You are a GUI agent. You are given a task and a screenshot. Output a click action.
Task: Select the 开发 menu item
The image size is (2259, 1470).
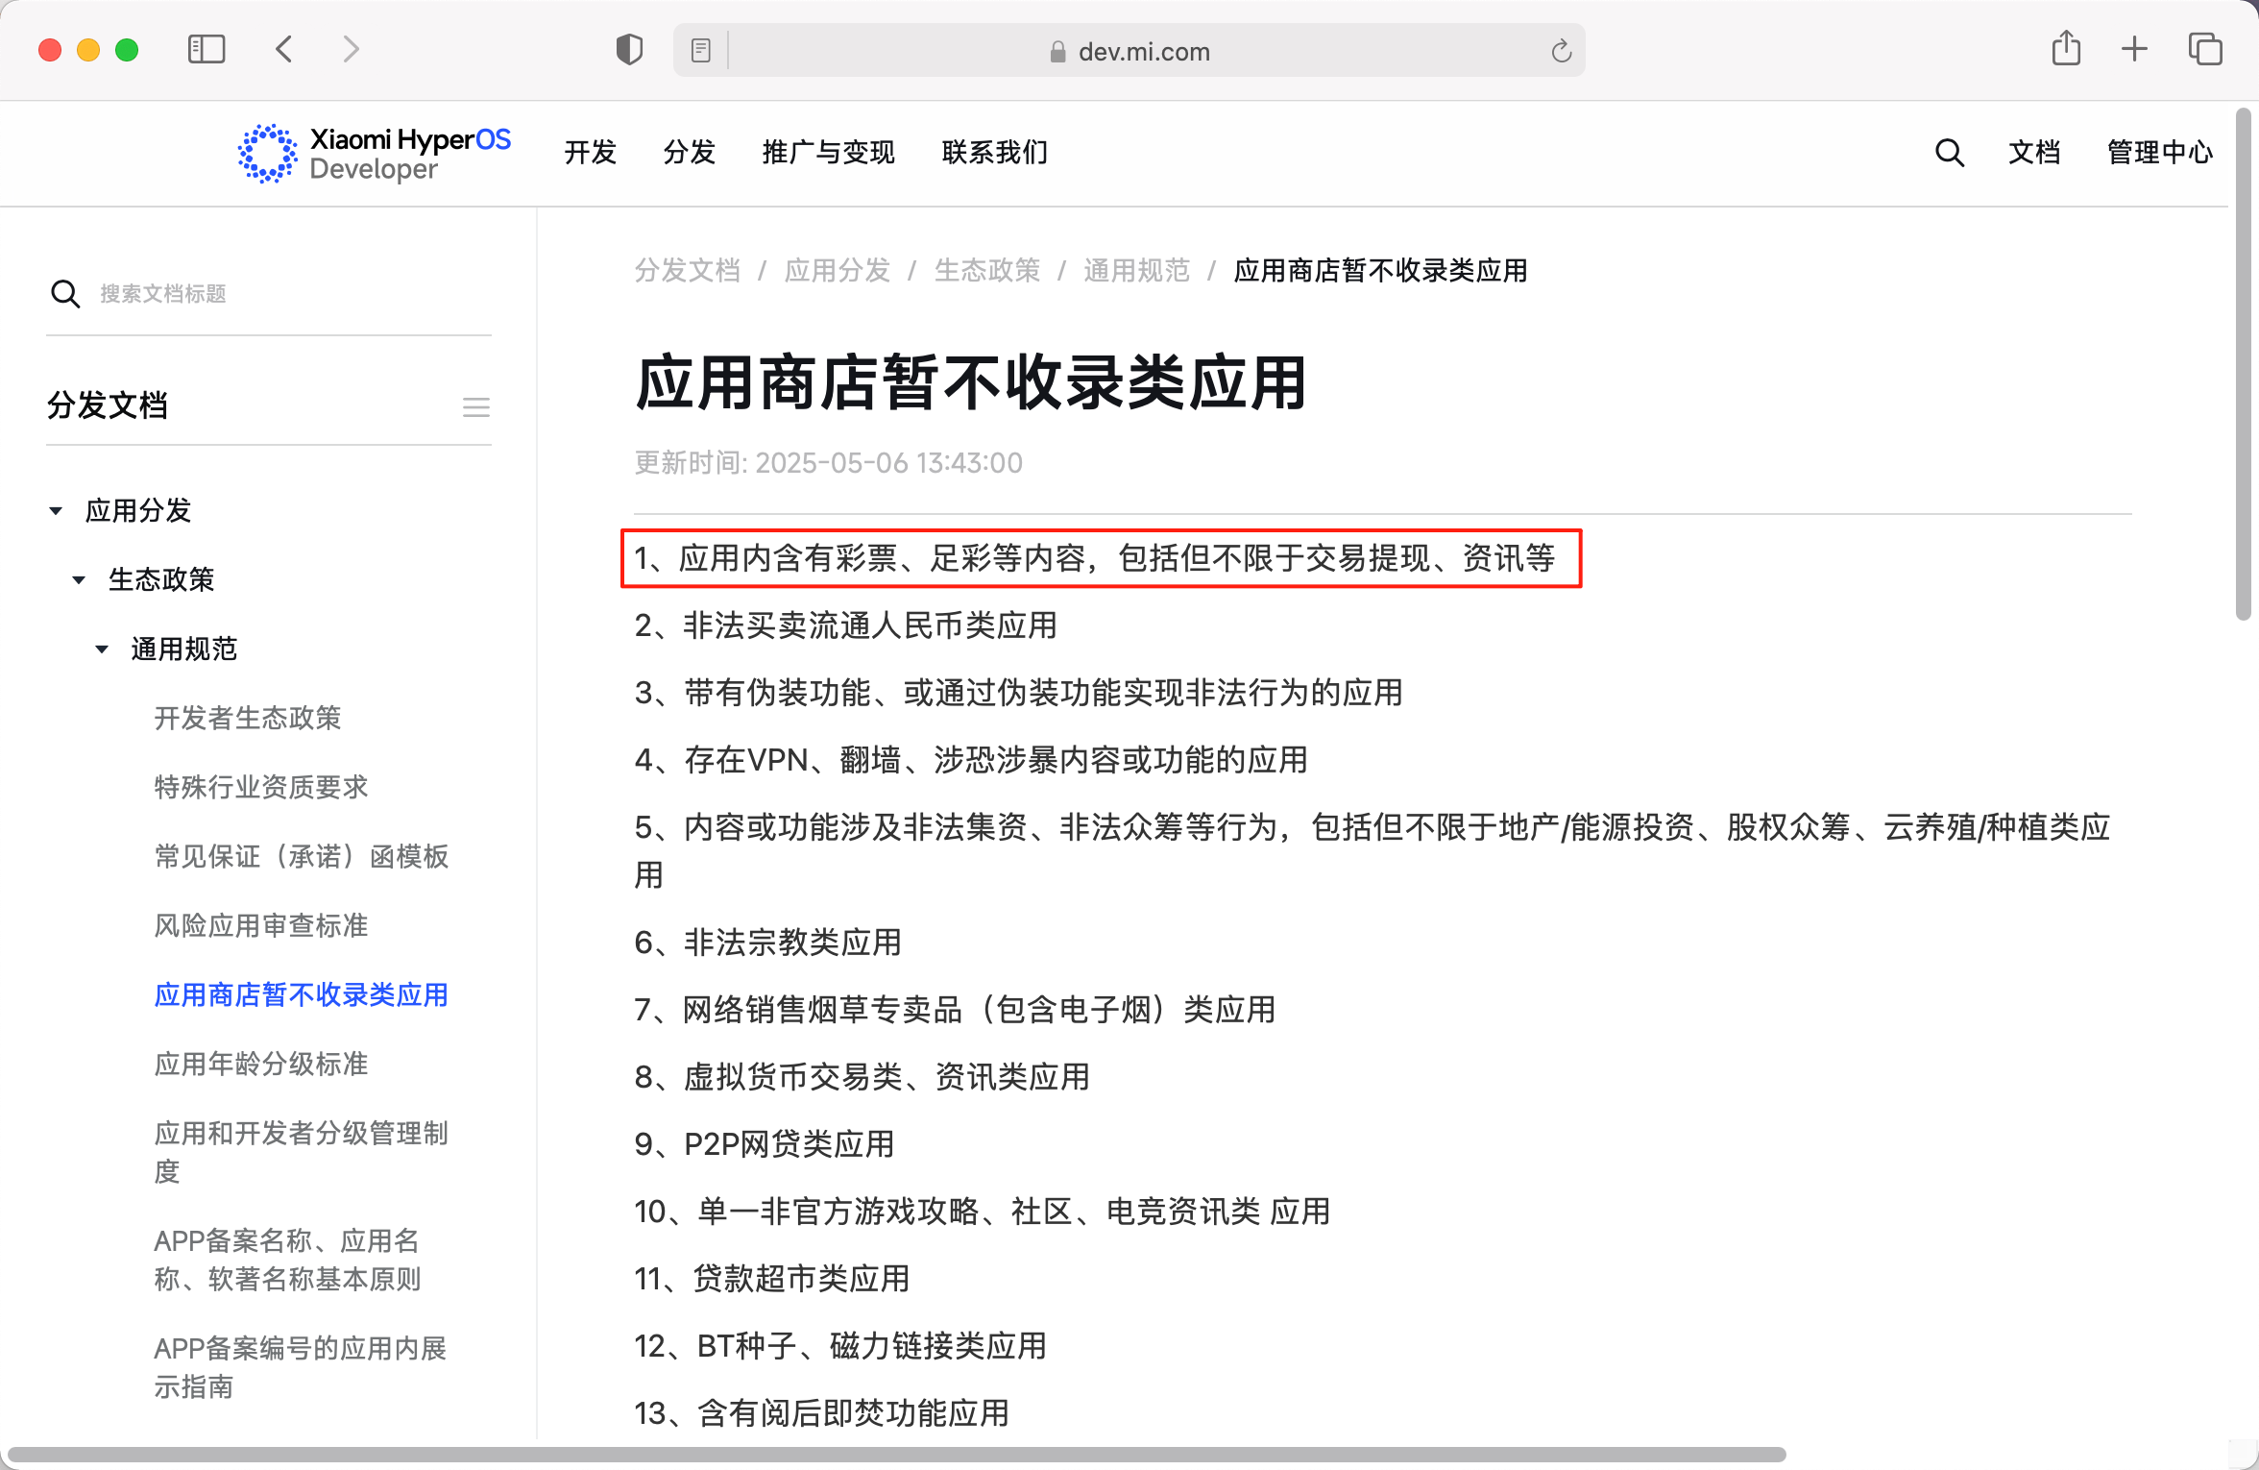[x=590, y=153]
